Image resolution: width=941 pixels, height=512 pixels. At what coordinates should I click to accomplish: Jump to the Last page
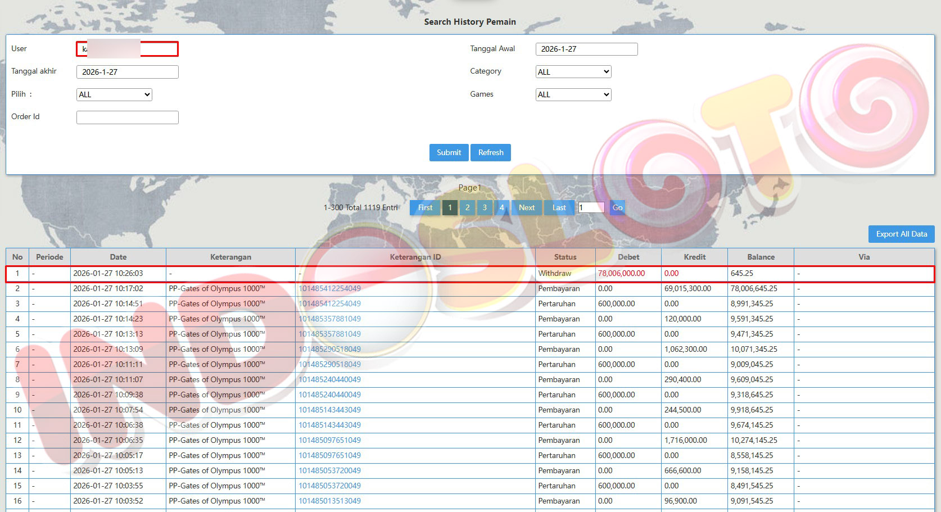point(559,207)
